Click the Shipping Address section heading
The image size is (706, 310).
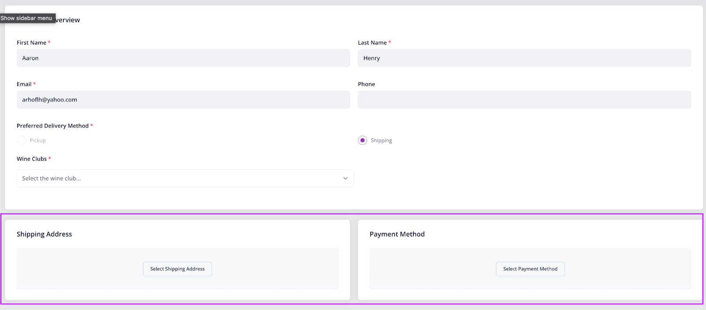pyautogui.click(x=44, y=234)
